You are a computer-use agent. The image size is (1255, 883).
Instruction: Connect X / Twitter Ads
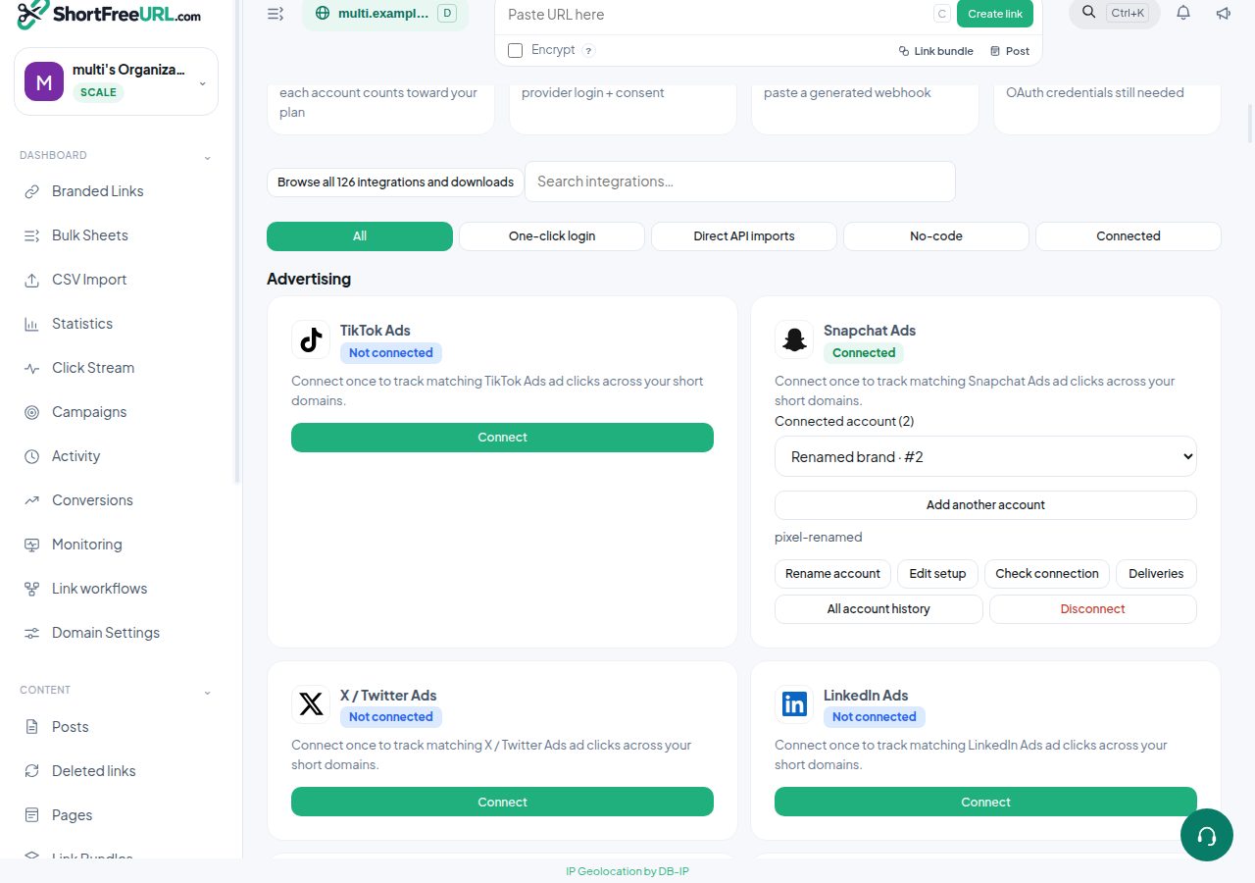(502, 802)
